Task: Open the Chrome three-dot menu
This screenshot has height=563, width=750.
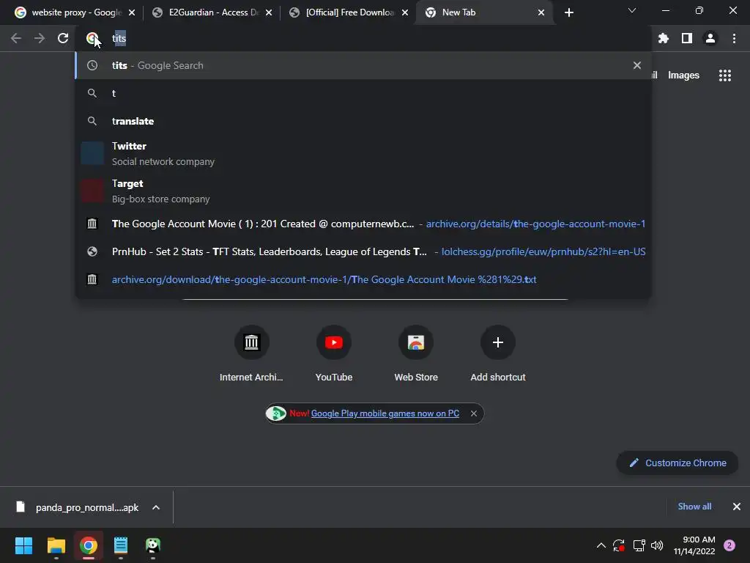Action: (734, 38)
